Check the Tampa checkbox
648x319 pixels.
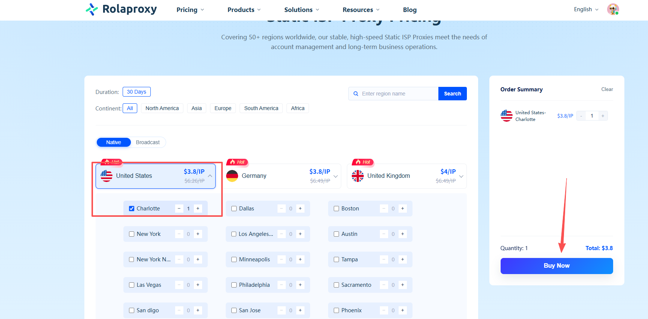pyautogui.click(x=336, y=259)
